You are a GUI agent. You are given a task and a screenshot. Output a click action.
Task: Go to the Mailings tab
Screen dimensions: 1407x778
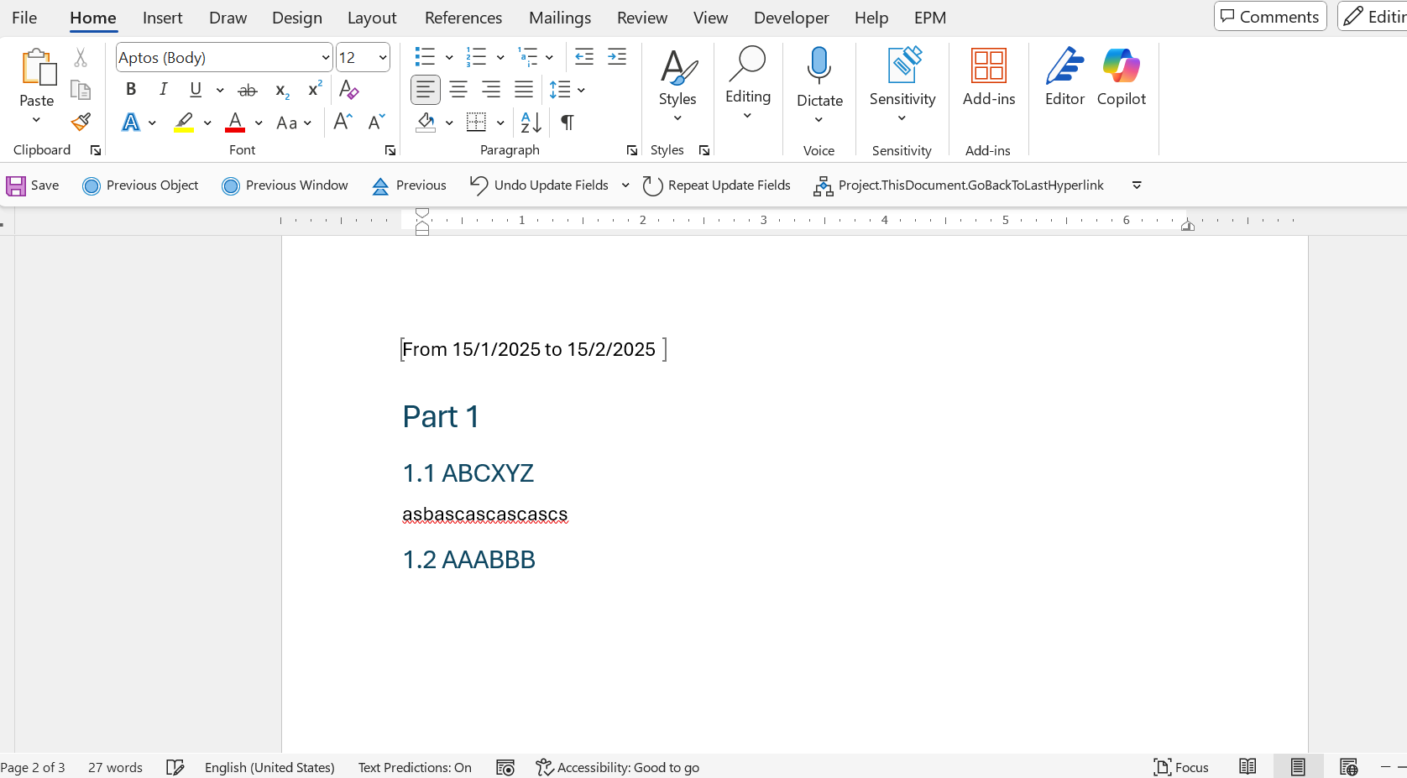[x=560, y=18]
